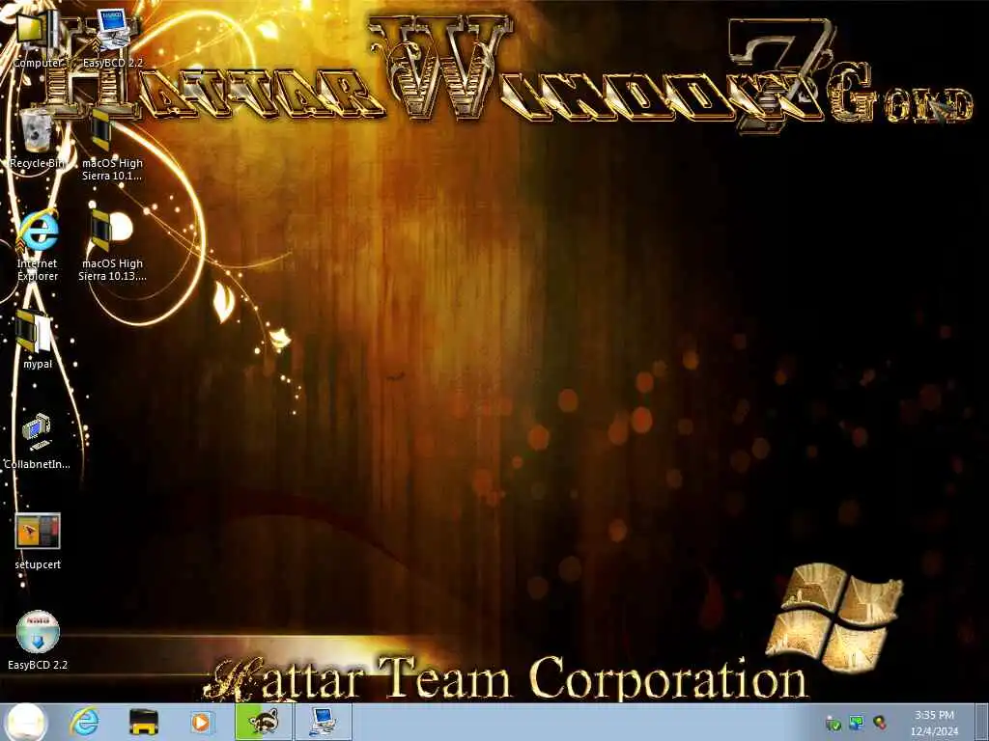This screenshot has width=989, height=741.
Task: Run the EasyBCD 2.2 installer disc icon
Action: pos(38,639)
